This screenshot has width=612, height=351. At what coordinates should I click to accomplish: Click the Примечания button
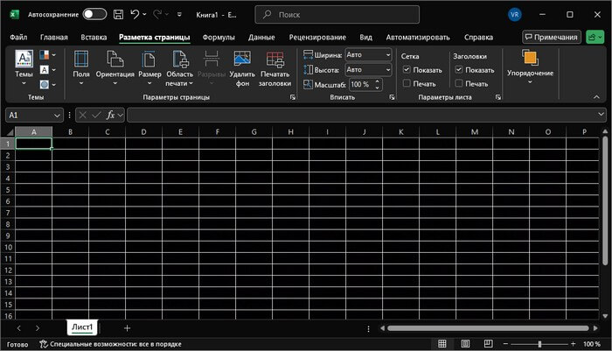pos(552,38)
